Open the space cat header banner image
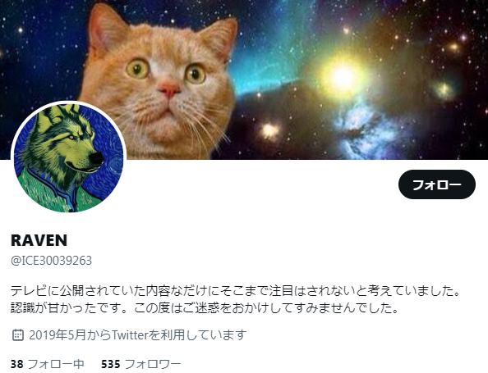Image resolution: width=488 pixels, height=373 pixels. coord(244,80)
